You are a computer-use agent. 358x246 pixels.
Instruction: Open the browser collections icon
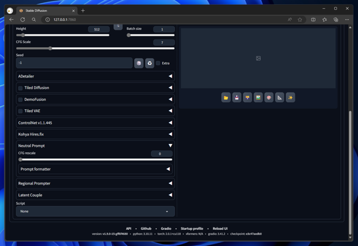335,20
